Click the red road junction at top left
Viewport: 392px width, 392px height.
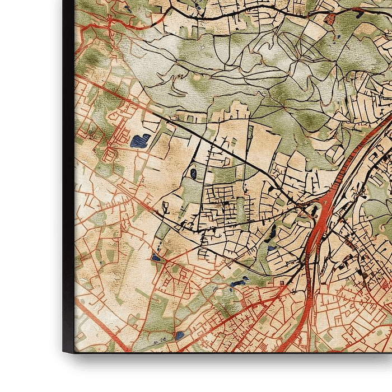point(110,22)
